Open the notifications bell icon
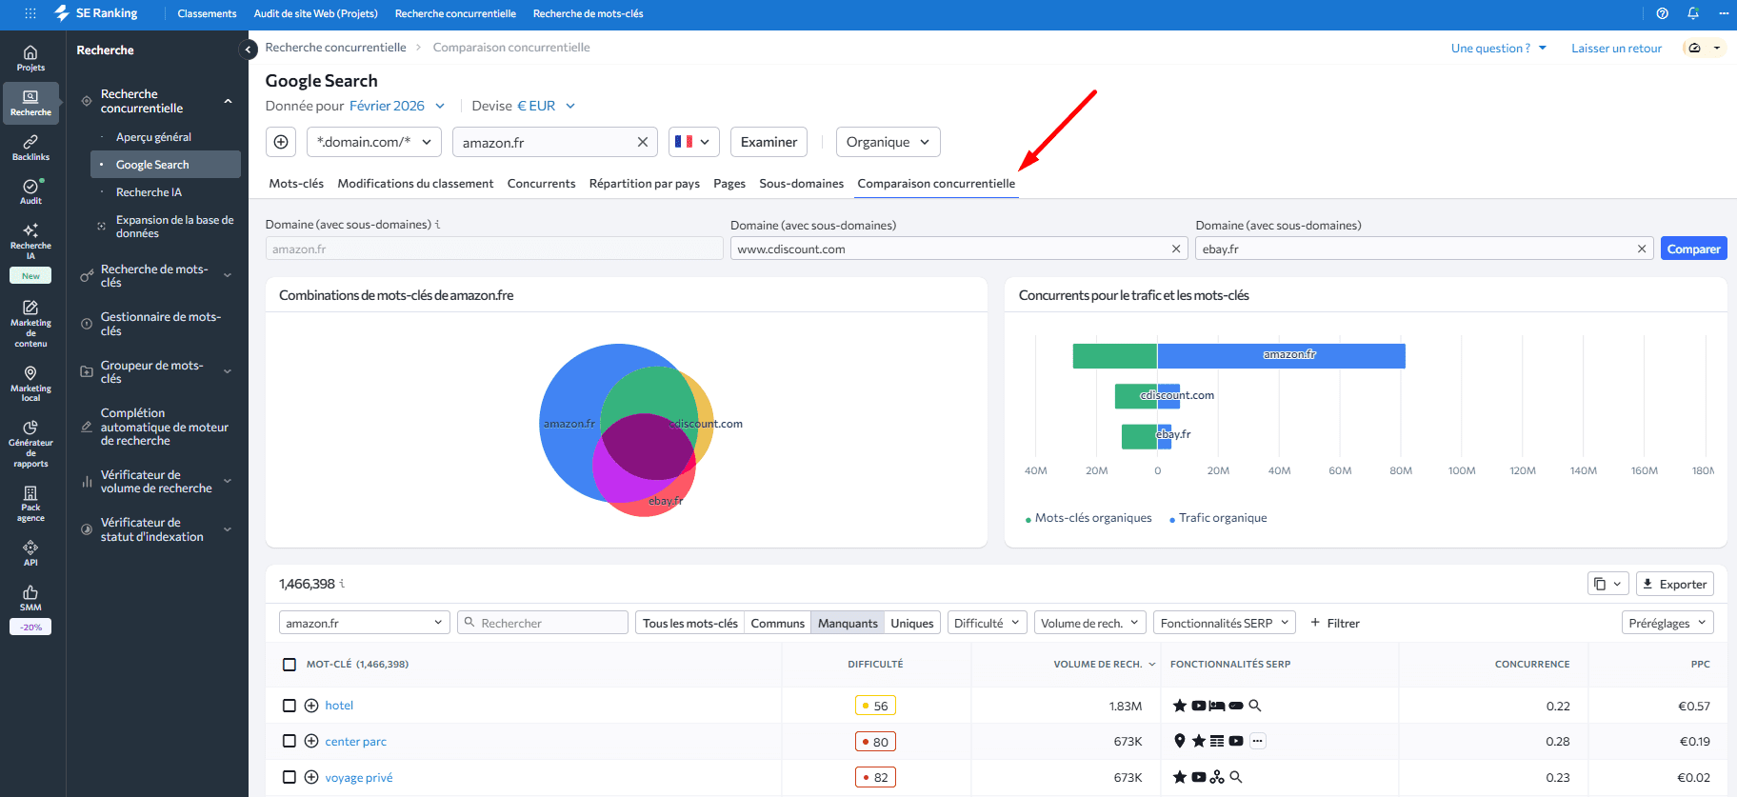 [1693, 13]
